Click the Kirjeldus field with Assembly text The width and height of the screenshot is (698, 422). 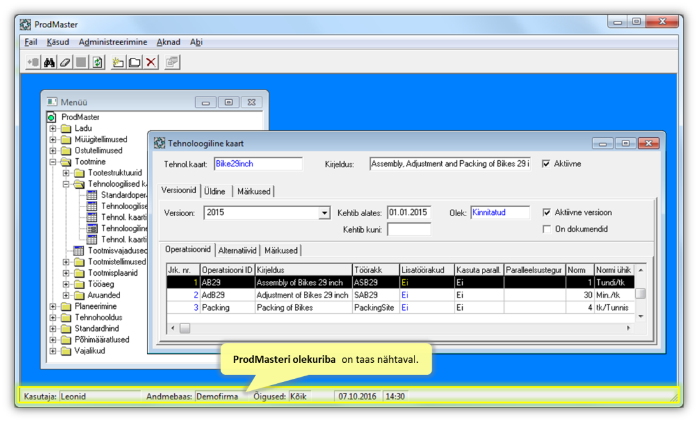coord(450,164)
